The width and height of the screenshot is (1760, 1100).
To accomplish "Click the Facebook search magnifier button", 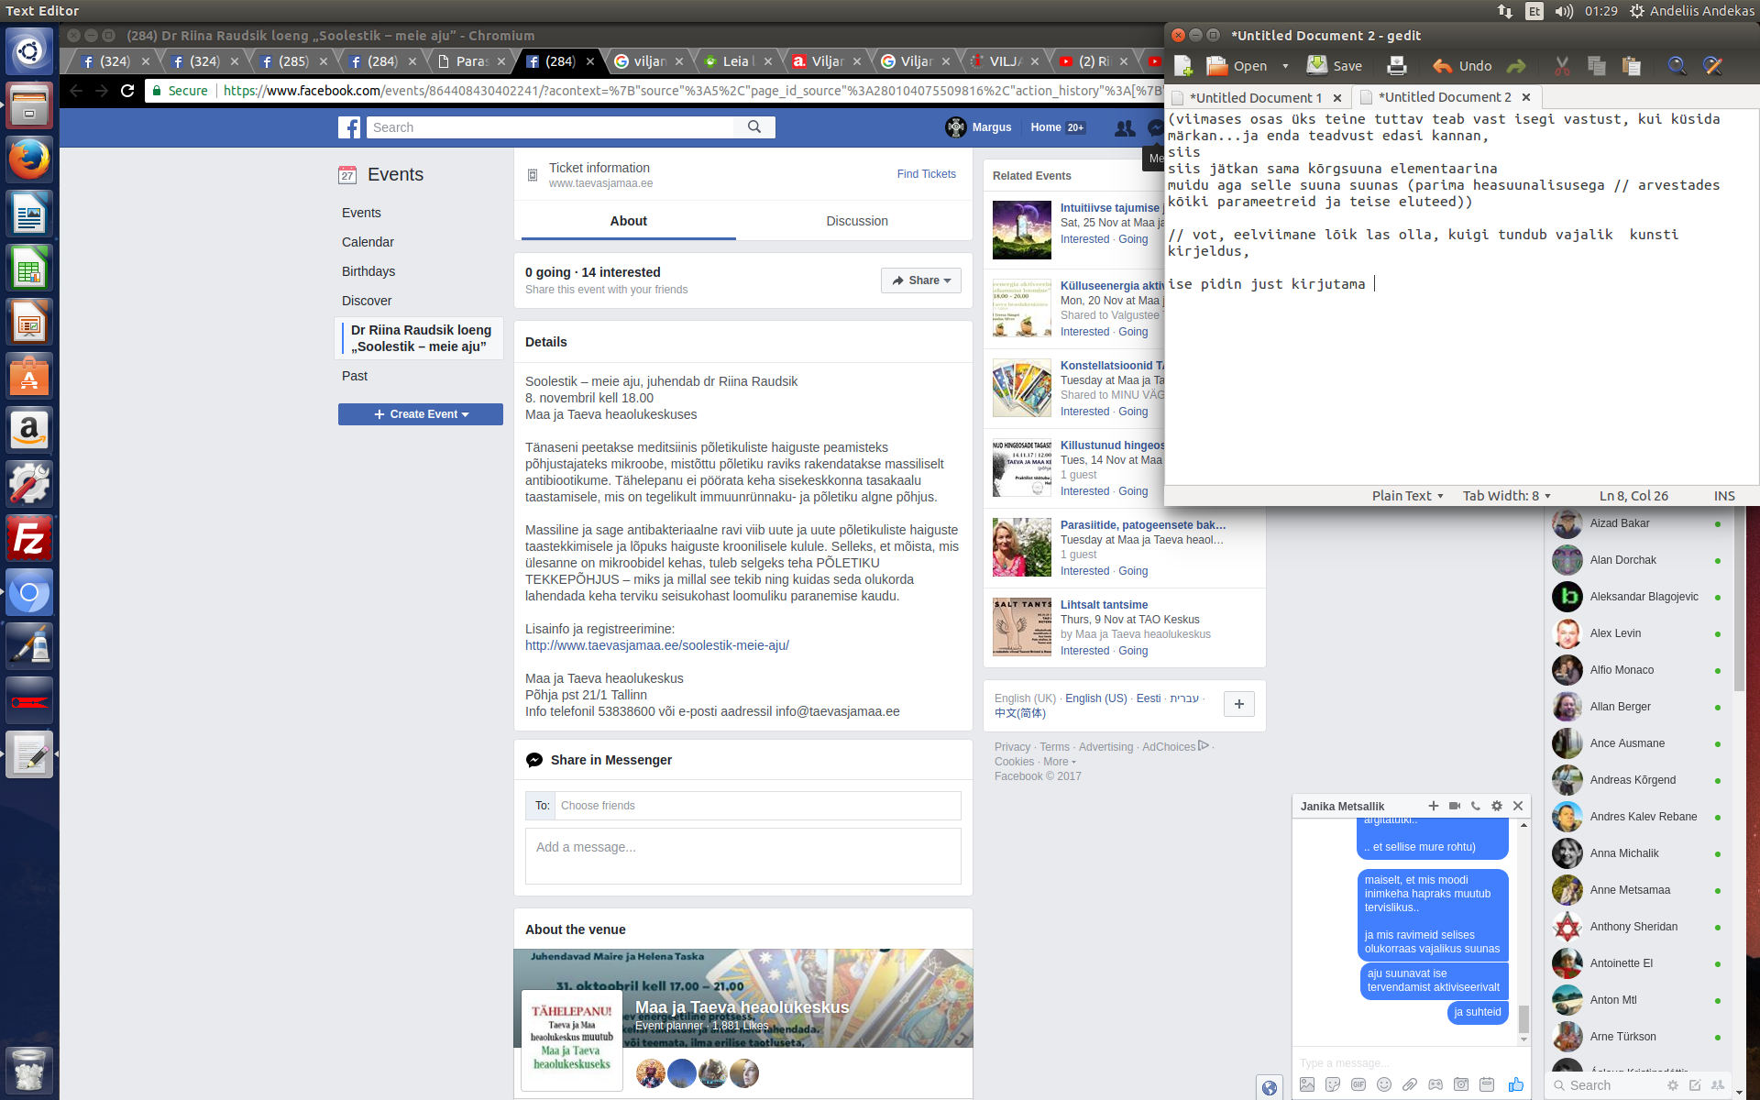I will click(754, 127).
